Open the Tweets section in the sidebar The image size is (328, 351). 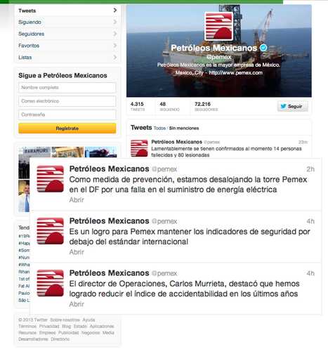pyautogui.click(x=67, y=11)
